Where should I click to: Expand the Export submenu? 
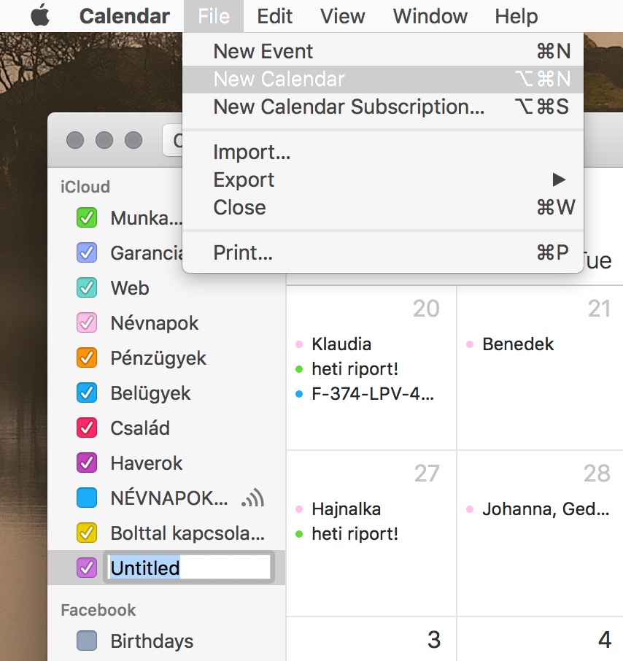[x=383, y=180]
